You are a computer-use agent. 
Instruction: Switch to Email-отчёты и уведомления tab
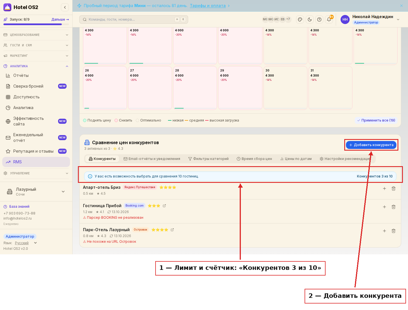152,159
